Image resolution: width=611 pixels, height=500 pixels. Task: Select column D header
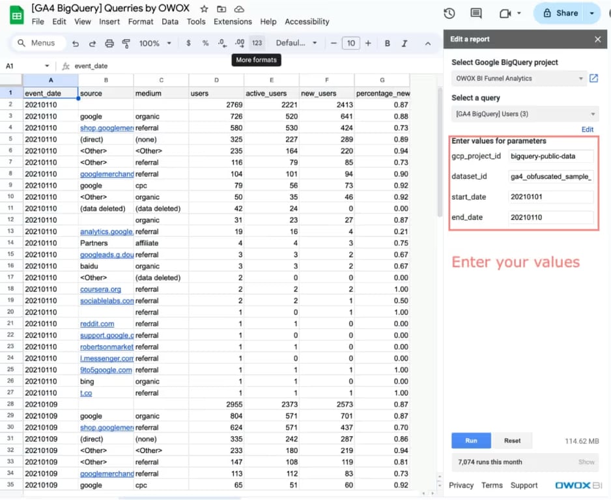[x=216, y=80]
